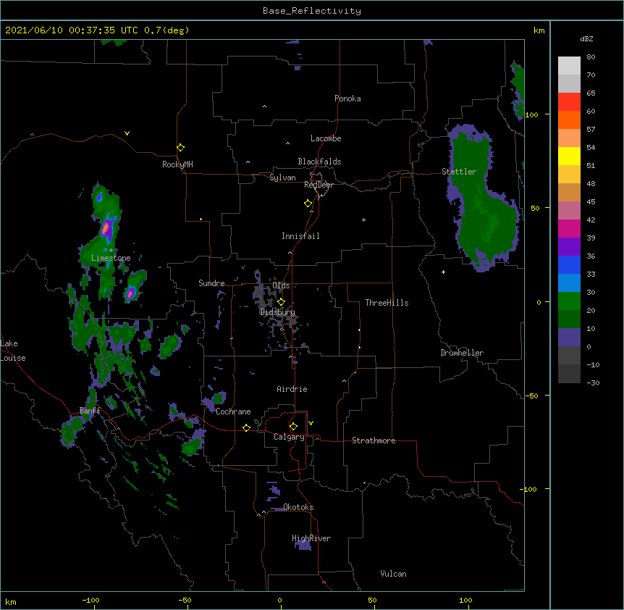Select the bright yellow 54–51 dBZ legend swatch
624x610 pixels.
569,156
